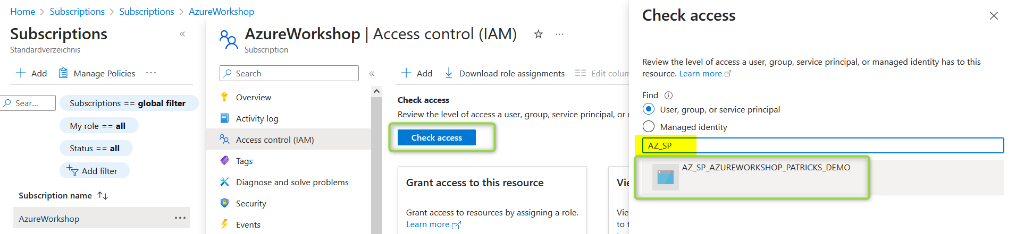
Task: Click the Overview key icon
Action: coord(224,97)
